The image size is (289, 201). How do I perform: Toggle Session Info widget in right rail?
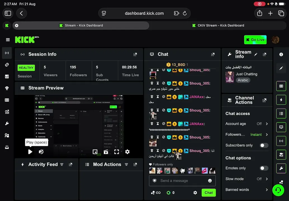click(281, 141)
